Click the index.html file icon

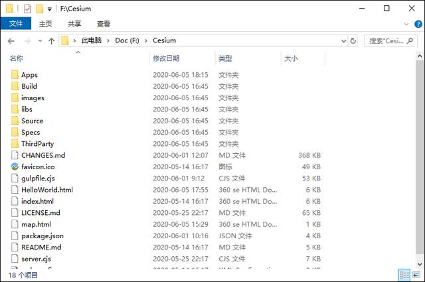15,201
